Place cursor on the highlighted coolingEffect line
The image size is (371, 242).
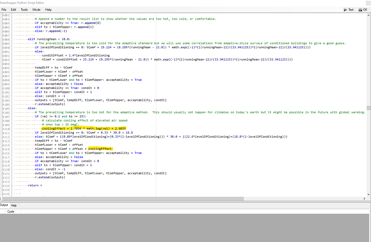coord(83,128)
